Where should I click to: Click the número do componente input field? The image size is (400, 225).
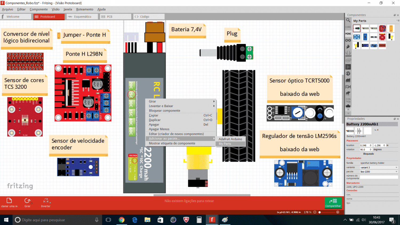[x=379, y=177]
